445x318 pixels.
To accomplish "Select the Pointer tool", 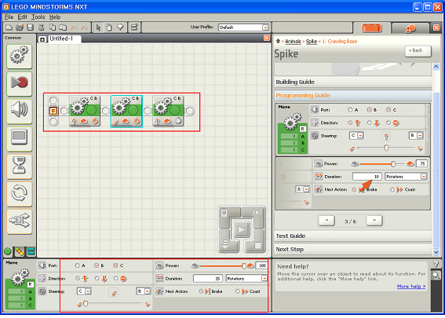I will (98, 27).
